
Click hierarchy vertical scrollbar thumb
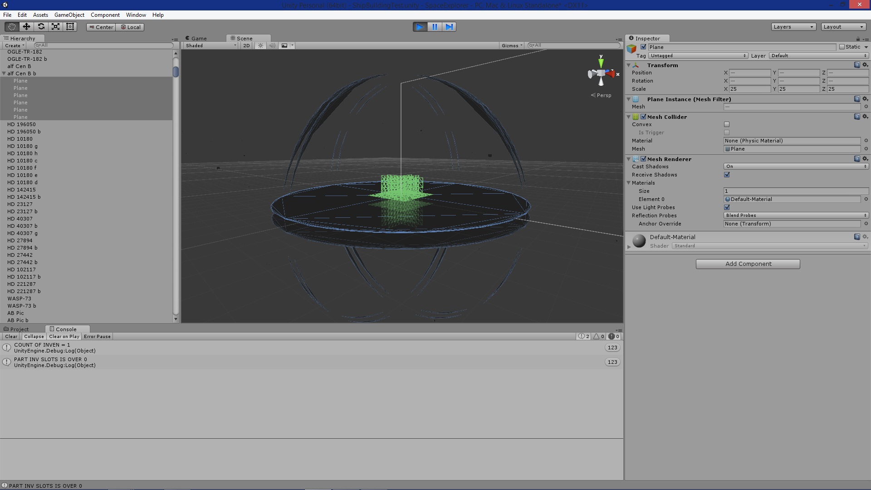[176, 72]
